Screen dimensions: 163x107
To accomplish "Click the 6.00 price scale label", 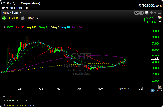I will click(155, 50).
